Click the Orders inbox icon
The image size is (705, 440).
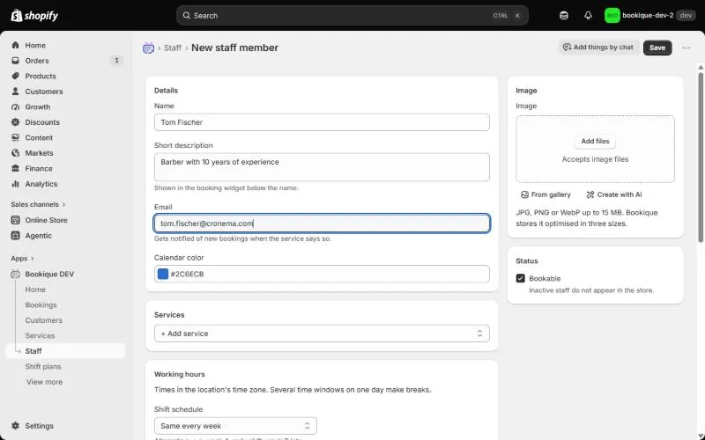click(16, 61)
